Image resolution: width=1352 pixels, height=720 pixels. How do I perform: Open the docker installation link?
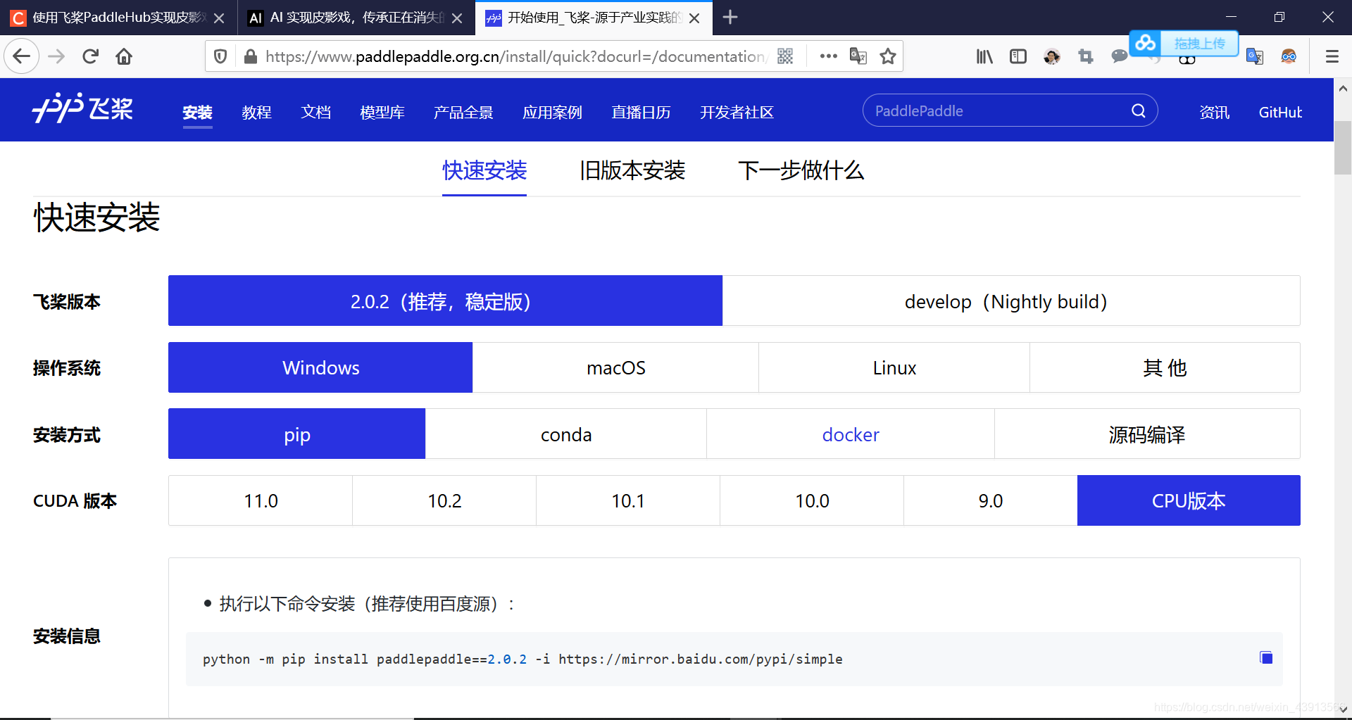(x=850, y=434)
